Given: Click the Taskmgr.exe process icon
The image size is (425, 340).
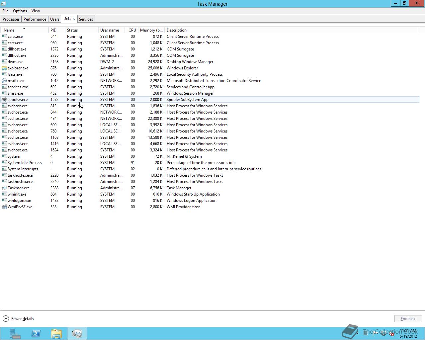Looking at the screenshot, I should 4,188.
